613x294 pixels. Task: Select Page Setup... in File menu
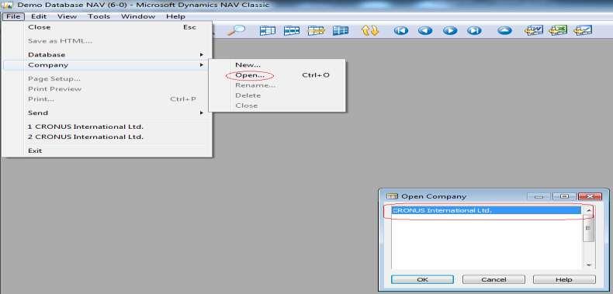(107, 78)
